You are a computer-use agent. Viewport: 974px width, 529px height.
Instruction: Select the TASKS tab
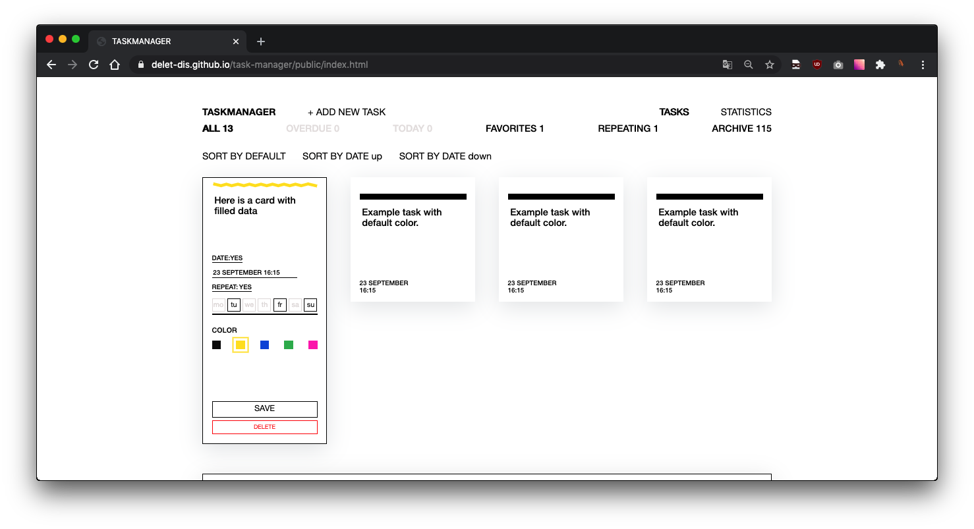tap(673, 111)
